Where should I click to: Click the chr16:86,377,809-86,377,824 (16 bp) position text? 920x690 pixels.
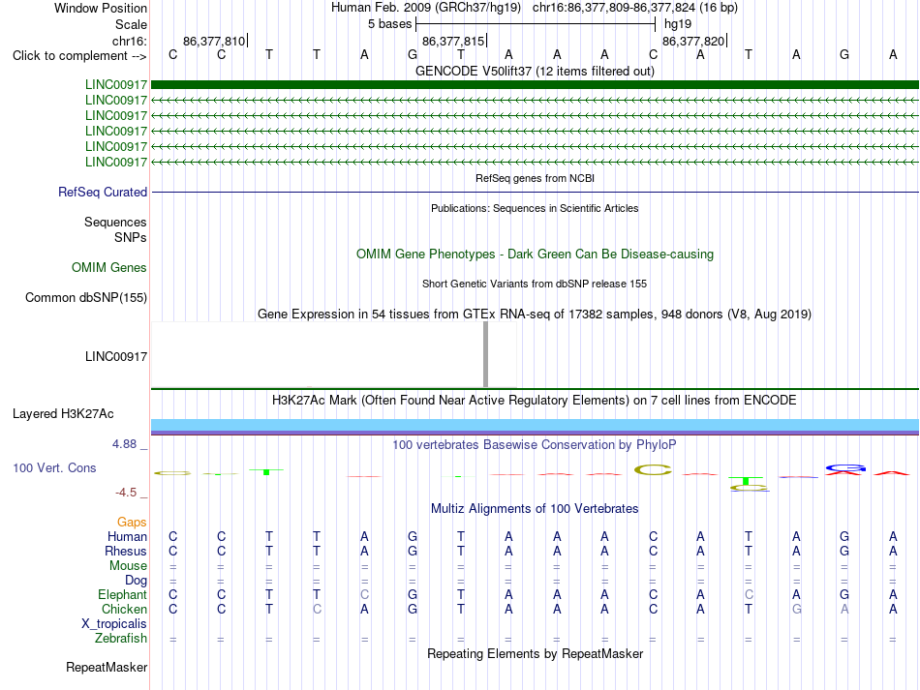[635, 8]
